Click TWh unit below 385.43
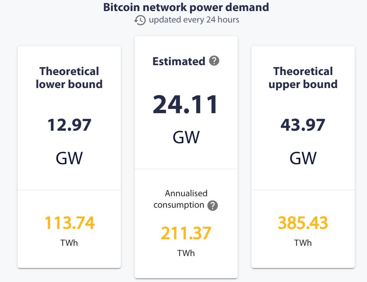Screen dimensions: 367x282 coord(303,243)
